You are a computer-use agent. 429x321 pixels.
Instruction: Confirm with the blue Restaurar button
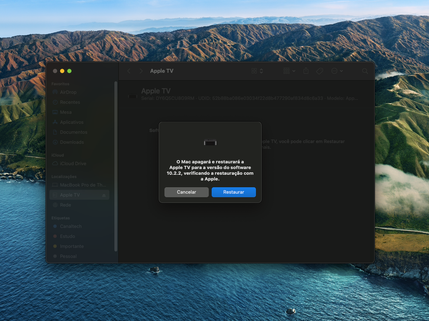pos(234,192)
